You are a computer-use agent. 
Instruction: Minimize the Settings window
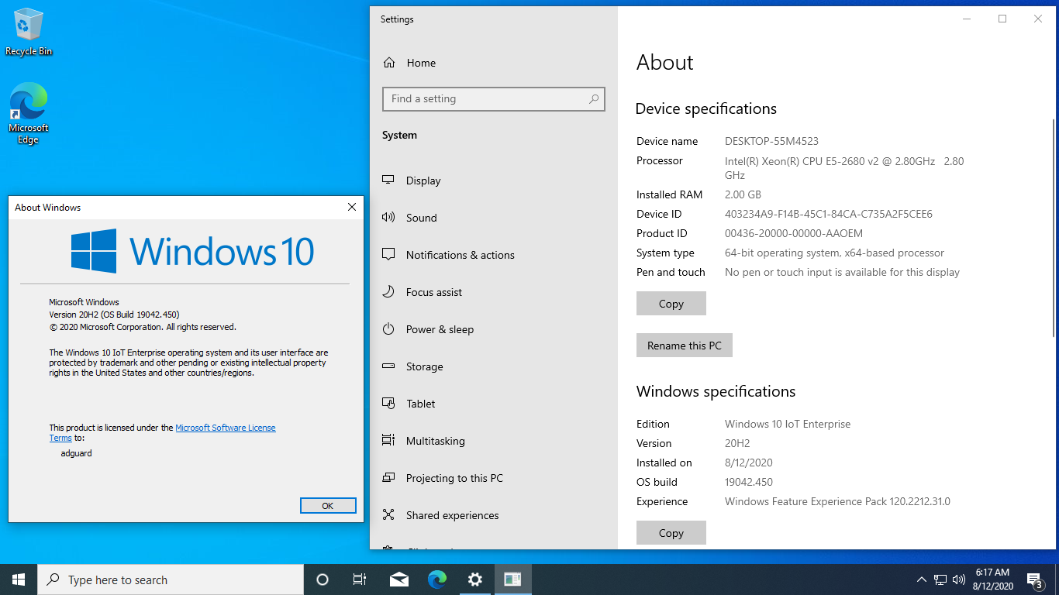click(967, 19)
